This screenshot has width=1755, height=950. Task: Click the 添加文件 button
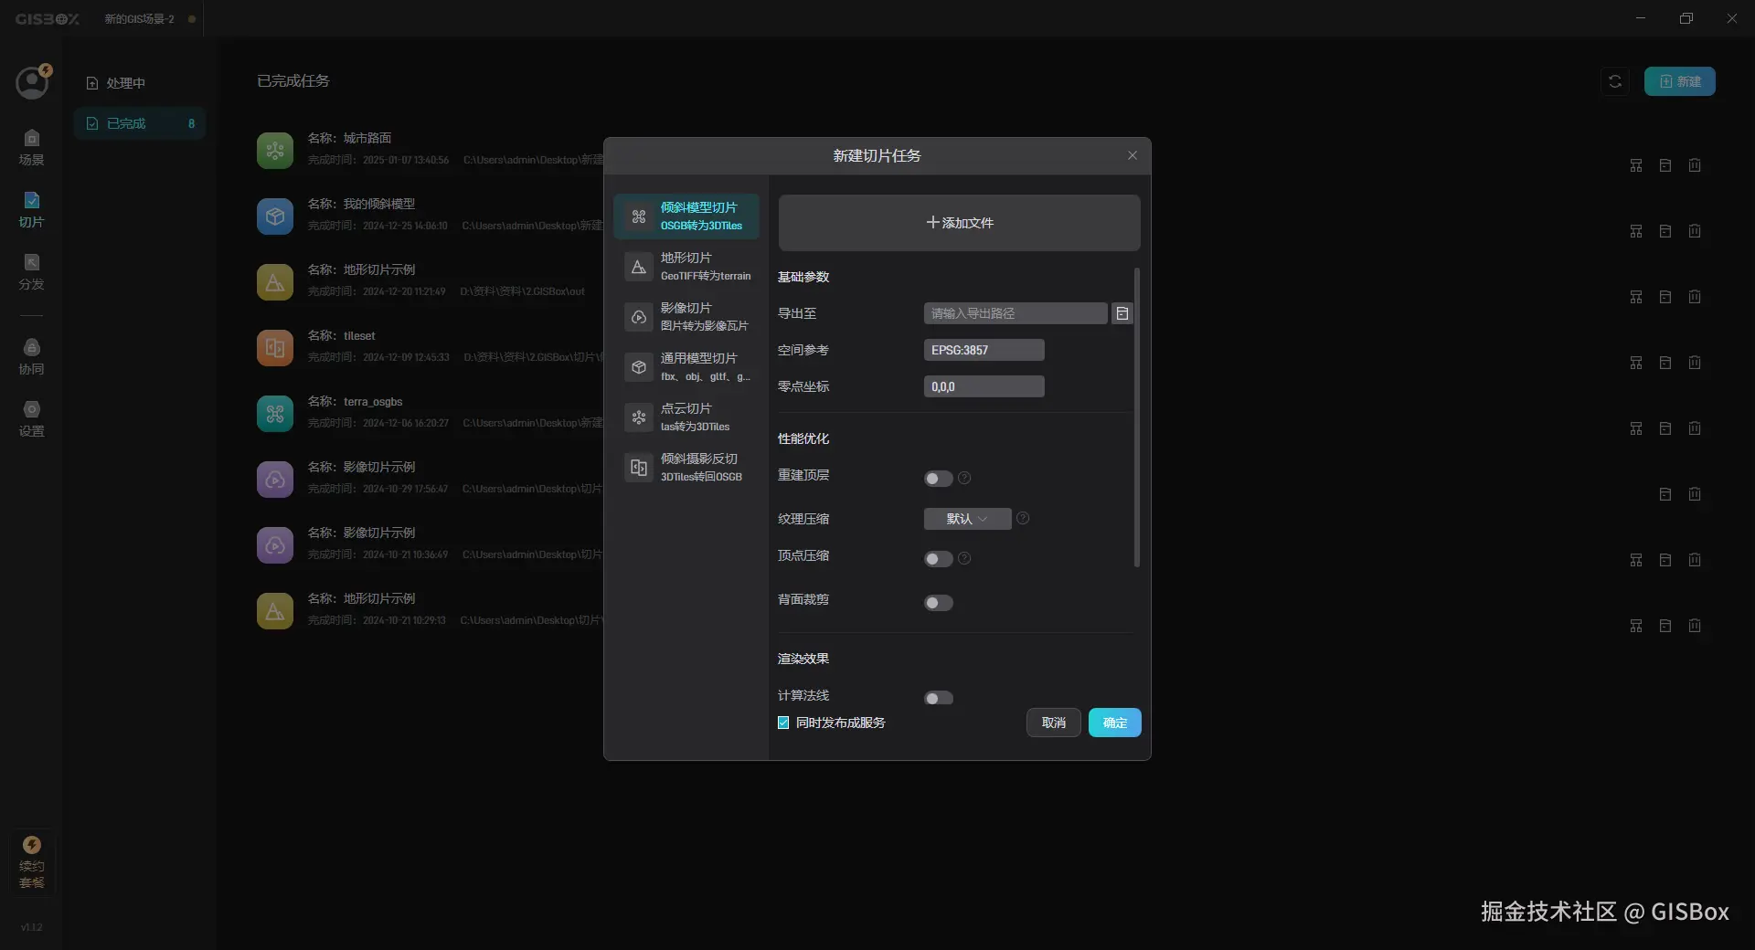[x=959, y=223]
